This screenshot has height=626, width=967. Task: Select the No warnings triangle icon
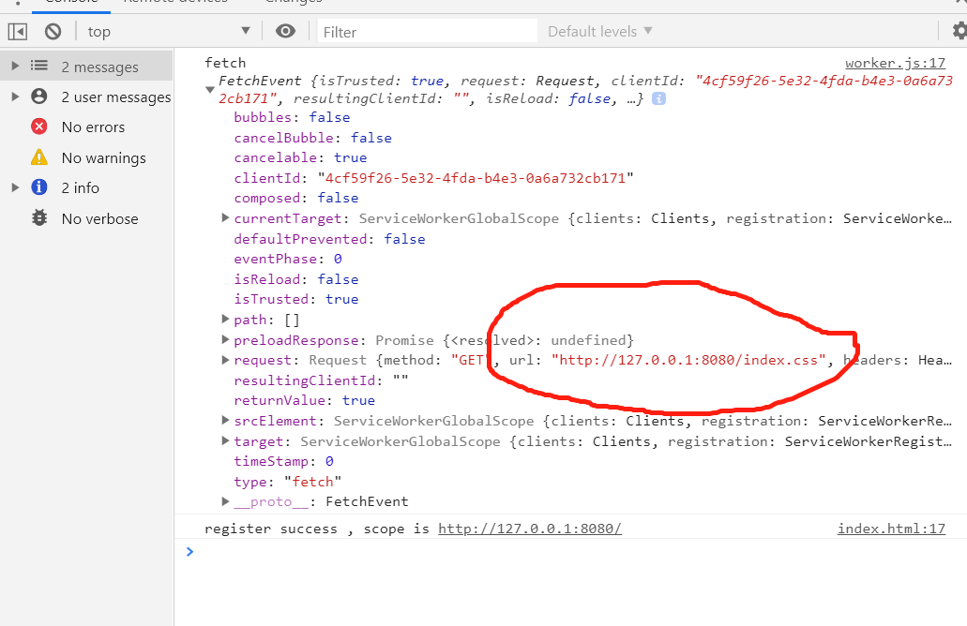tap(38, 157)
